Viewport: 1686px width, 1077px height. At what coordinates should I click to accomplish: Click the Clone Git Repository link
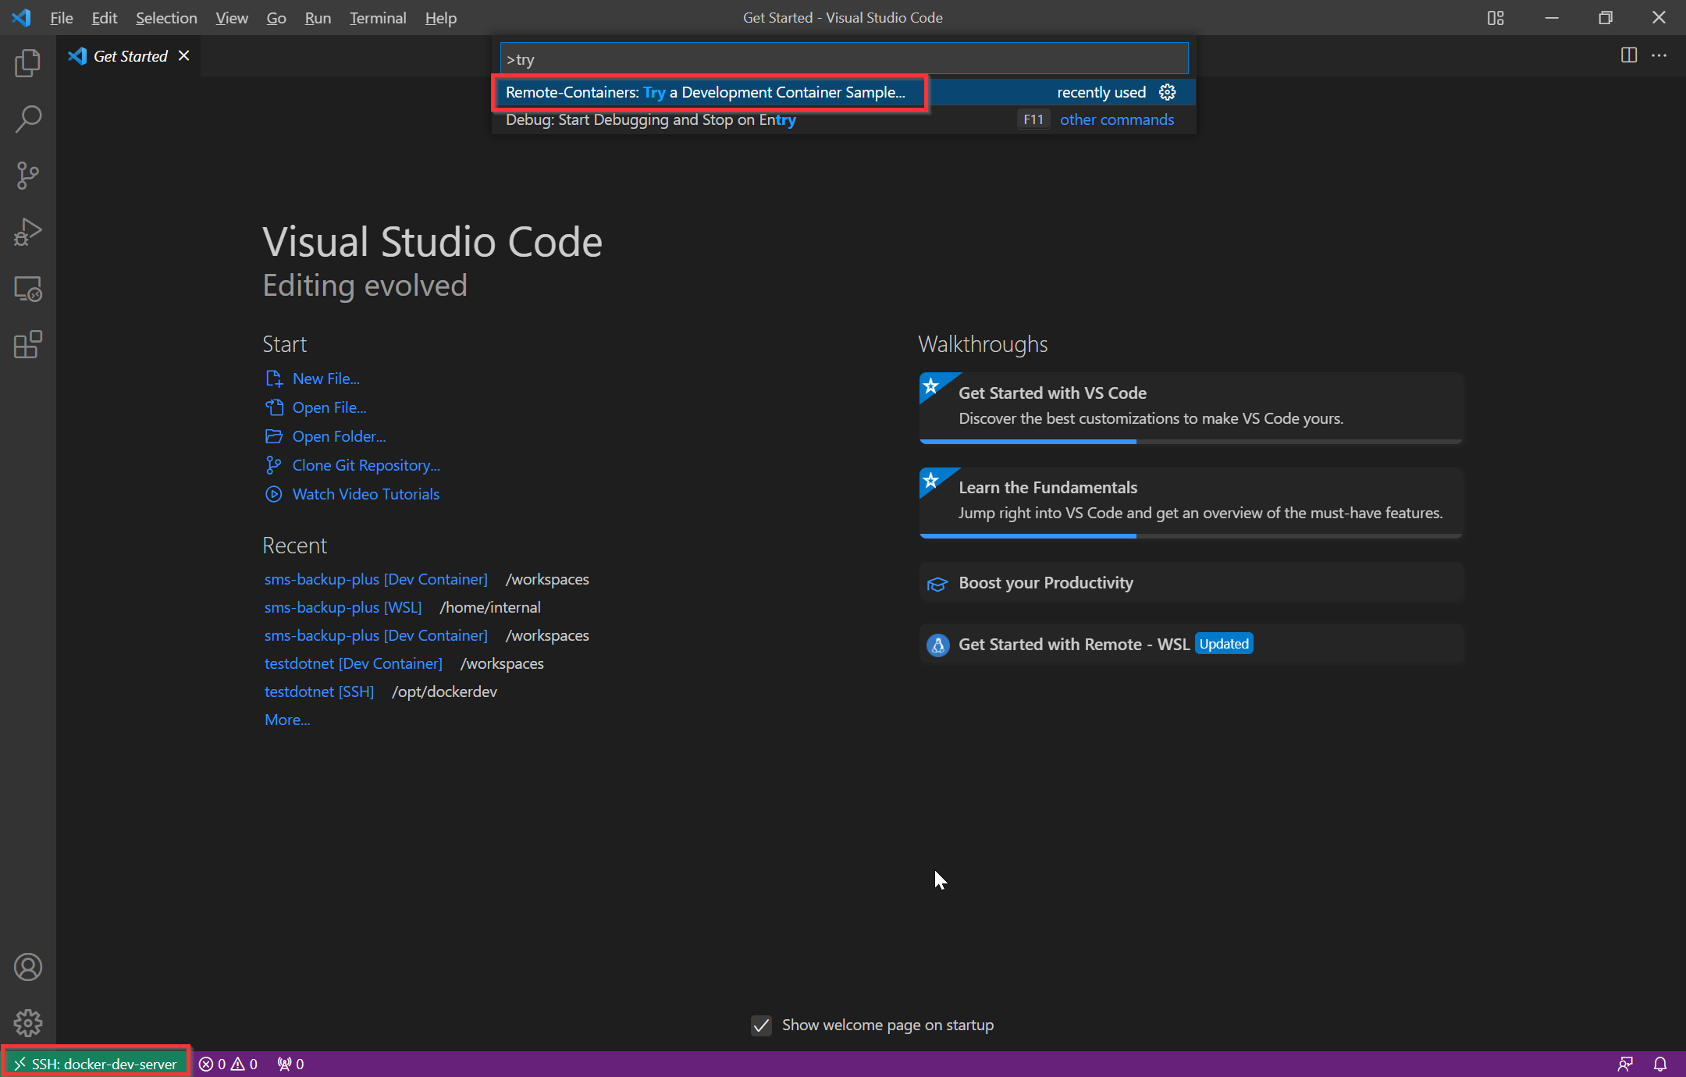[365, 464]
